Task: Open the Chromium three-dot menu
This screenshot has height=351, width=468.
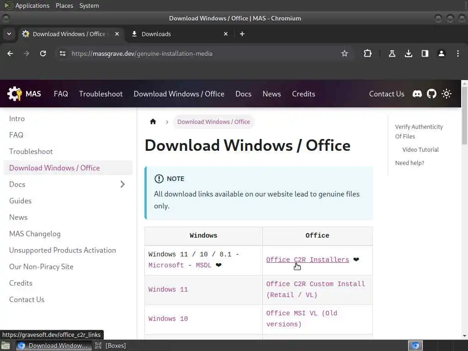Action: 458,53
